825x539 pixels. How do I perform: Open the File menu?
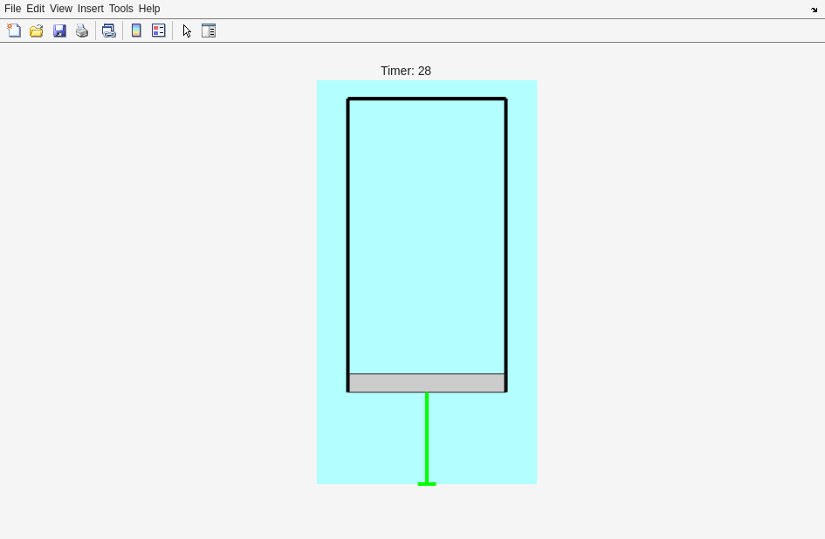[12, 9]
